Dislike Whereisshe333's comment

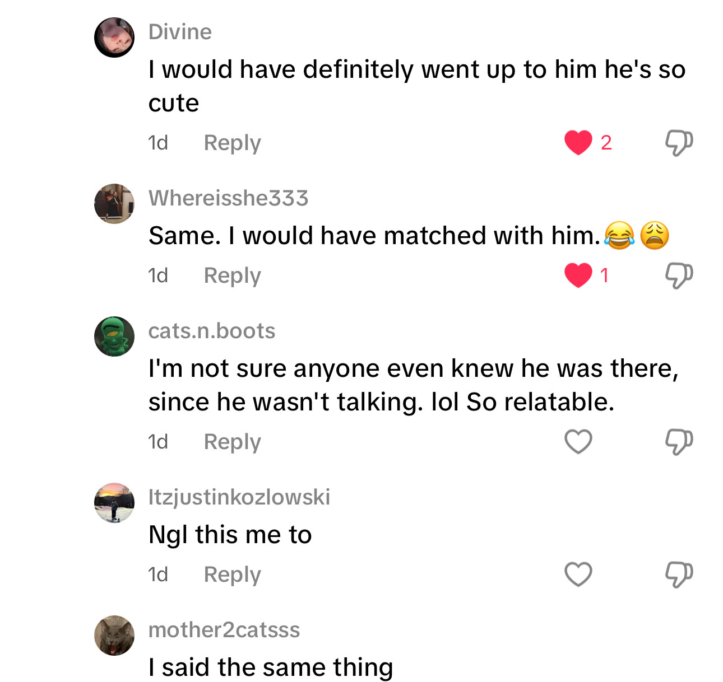pyautogui.click(x=679, y=275)
